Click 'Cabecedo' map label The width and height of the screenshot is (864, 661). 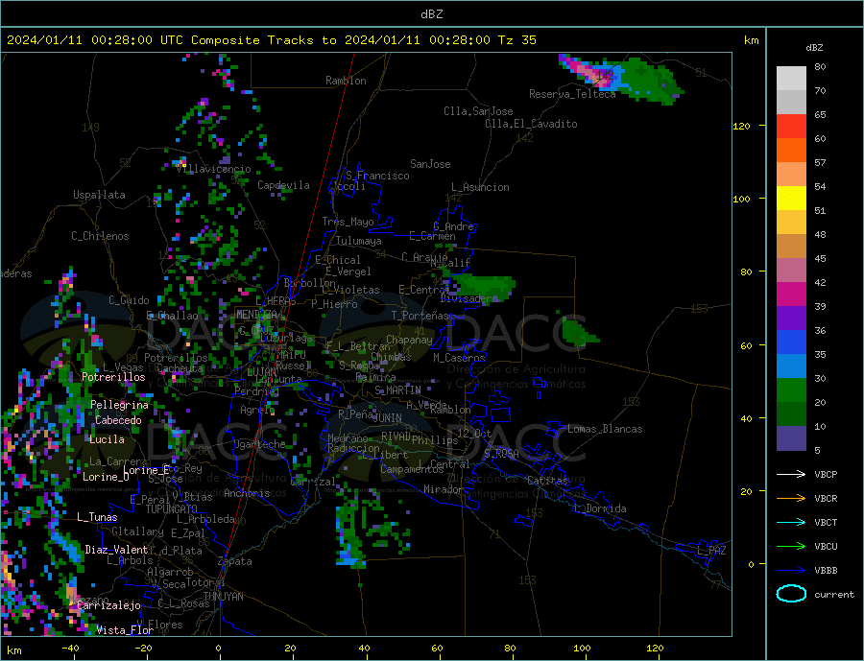(x=118, y=420)
